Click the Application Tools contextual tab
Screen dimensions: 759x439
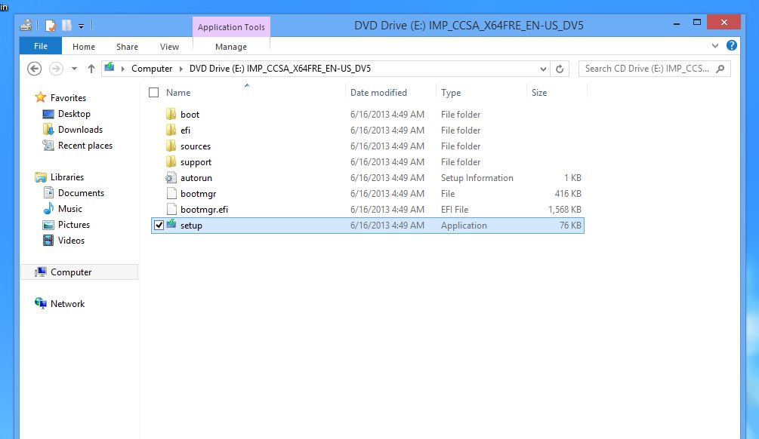pyautogui.click(x=231, y=27)
